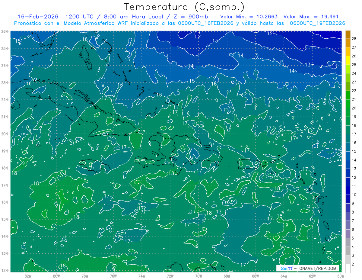Click the latitude axis label "13N"

5,253
